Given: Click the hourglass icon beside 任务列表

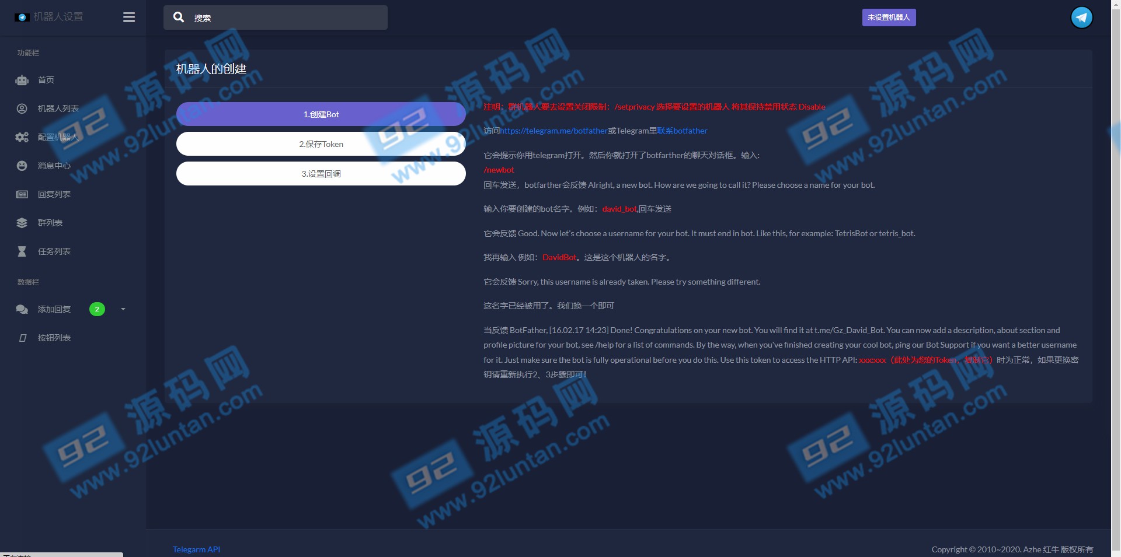Looking at the screenshot, I should tap(22, 251).
